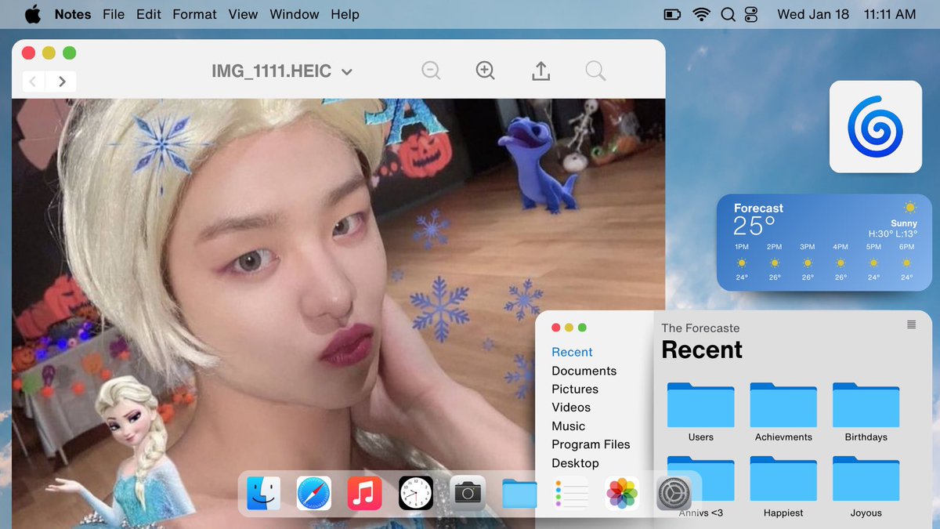Open Clock from the dock
This screenshot has height=529, width=940.
(x=415, y=493)
